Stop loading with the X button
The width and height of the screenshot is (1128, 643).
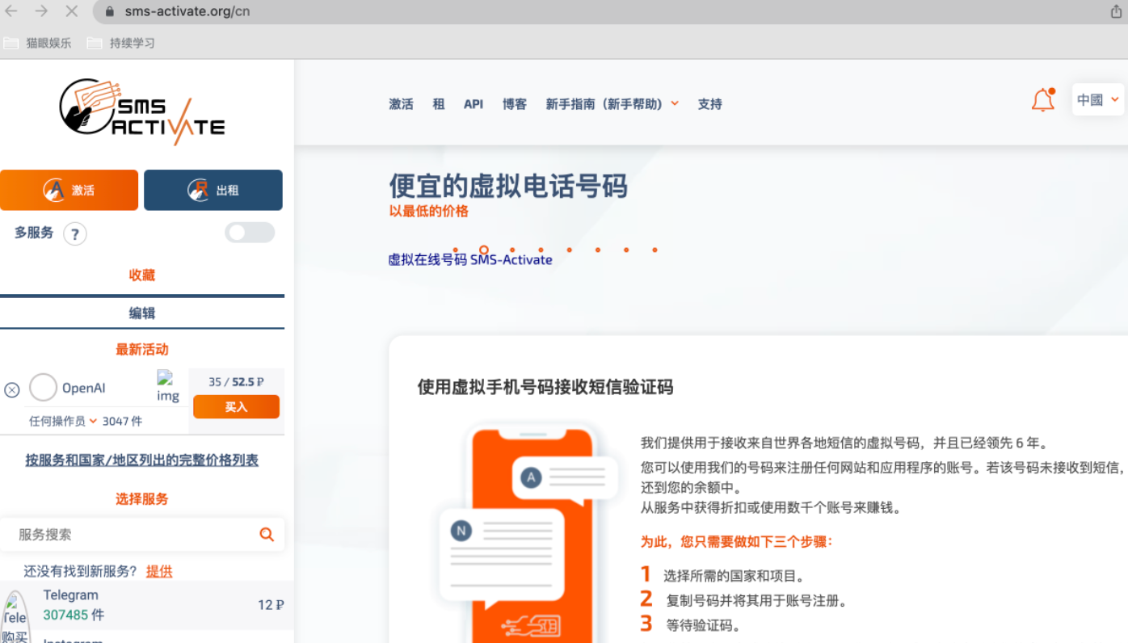tap(71, 11)
